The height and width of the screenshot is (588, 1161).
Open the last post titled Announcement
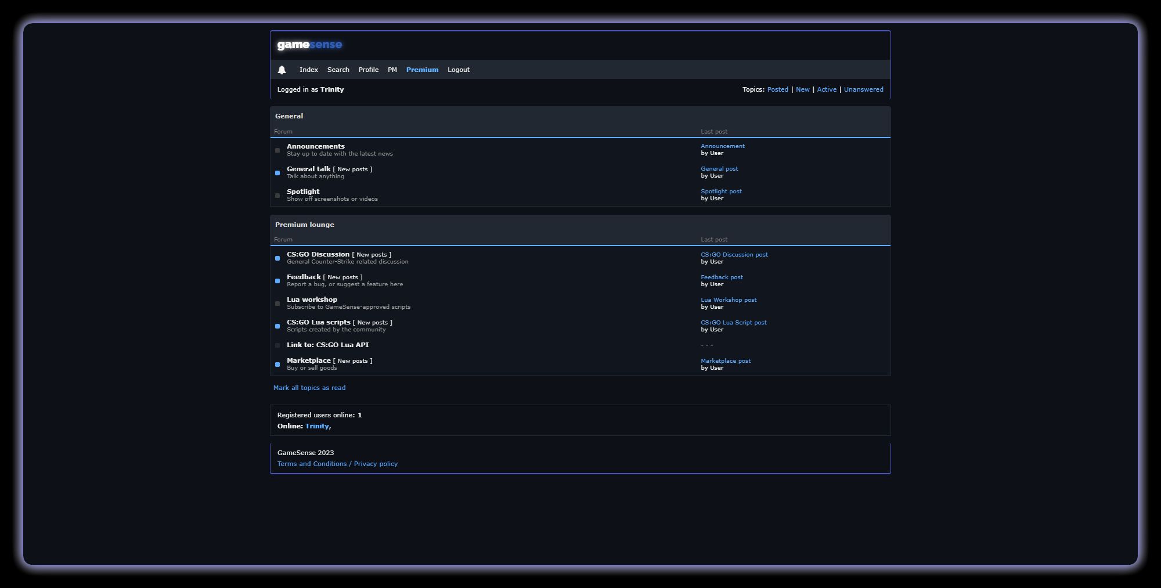tap(723, 146)
